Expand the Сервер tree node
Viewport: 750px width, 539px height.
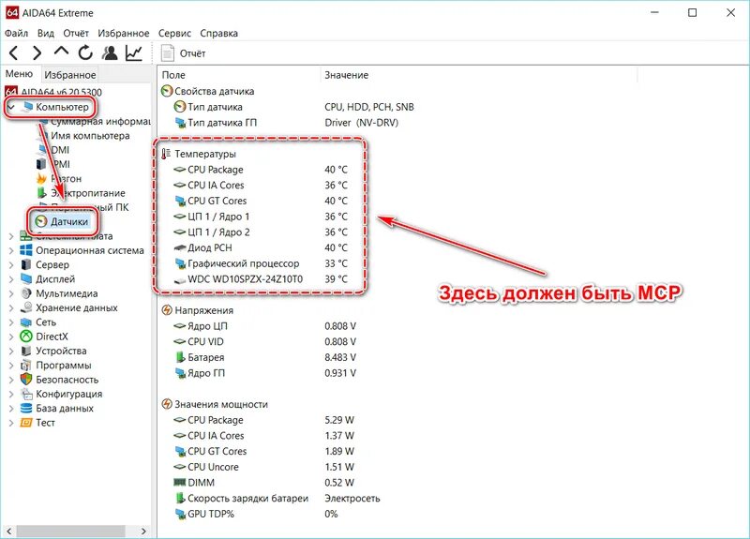tap(11, 264)
